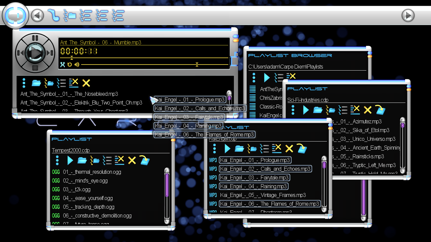Screen dimensions: 431x242
Task: Play the Sci-Fi-Industries playlist
Action: [306, 110]
